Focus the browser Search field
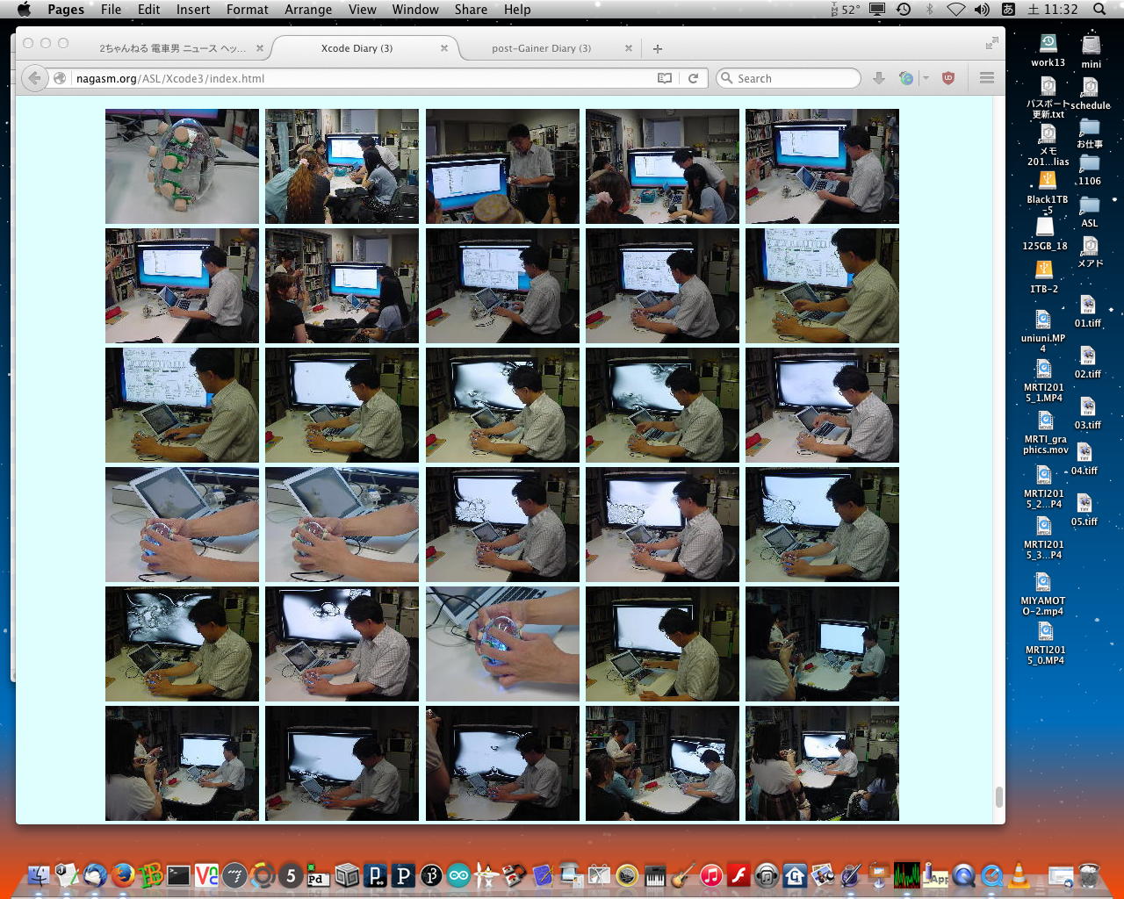Image resolution: width=1124 pixels, height=899 pixels. coord(789,78)
